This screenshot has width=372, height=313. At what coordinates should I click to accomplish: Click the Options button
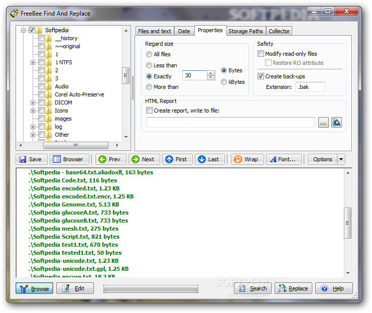322,159
